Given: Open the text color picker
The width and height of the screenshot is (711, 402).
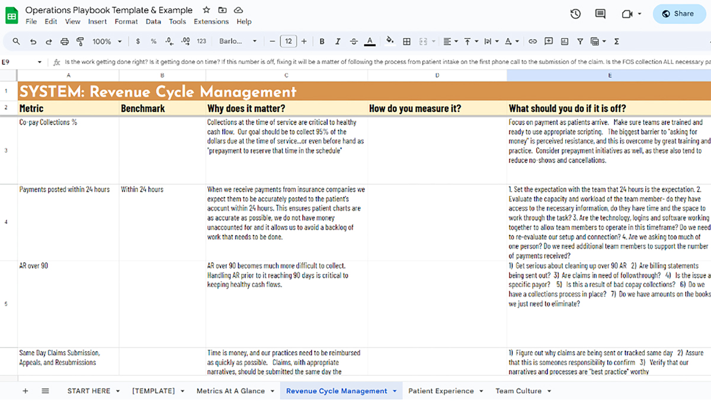Looking at the screenshot, I should pos(370,42).
